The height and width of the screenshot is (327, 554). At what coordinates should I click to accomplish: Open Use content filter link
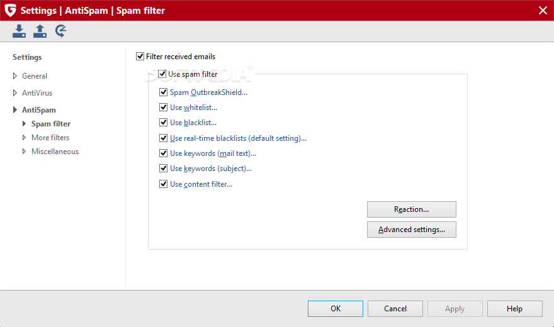pyautogui.click(x=201, y=184)
